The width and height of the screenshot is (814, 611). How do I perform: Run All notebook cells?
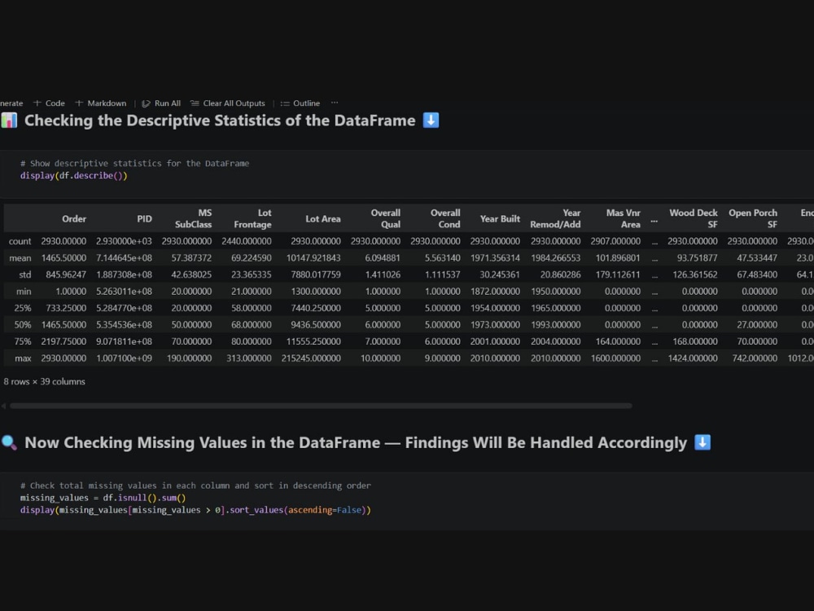click(x=161, y=103)
